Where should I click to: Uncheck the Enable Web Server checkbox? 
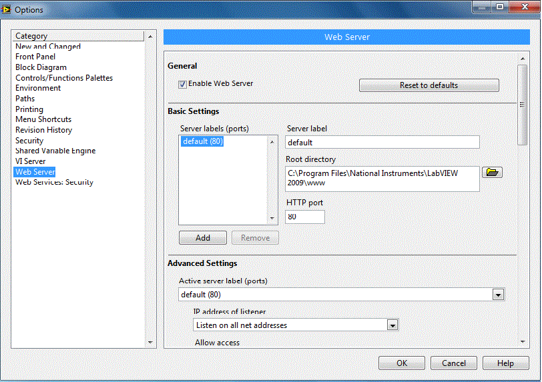point(182,85)
